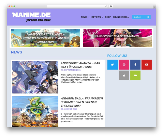Click the browser reload icon
163x137 pixels.
click(106, 6)
